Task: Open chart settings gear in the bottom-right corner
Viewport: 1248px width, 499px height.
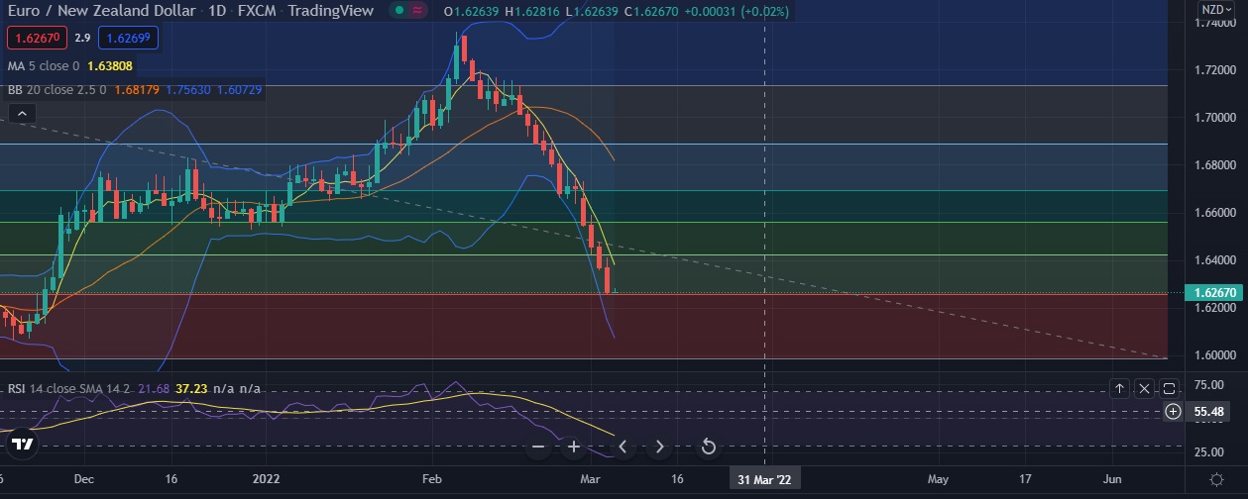Action: [1216, 479]
